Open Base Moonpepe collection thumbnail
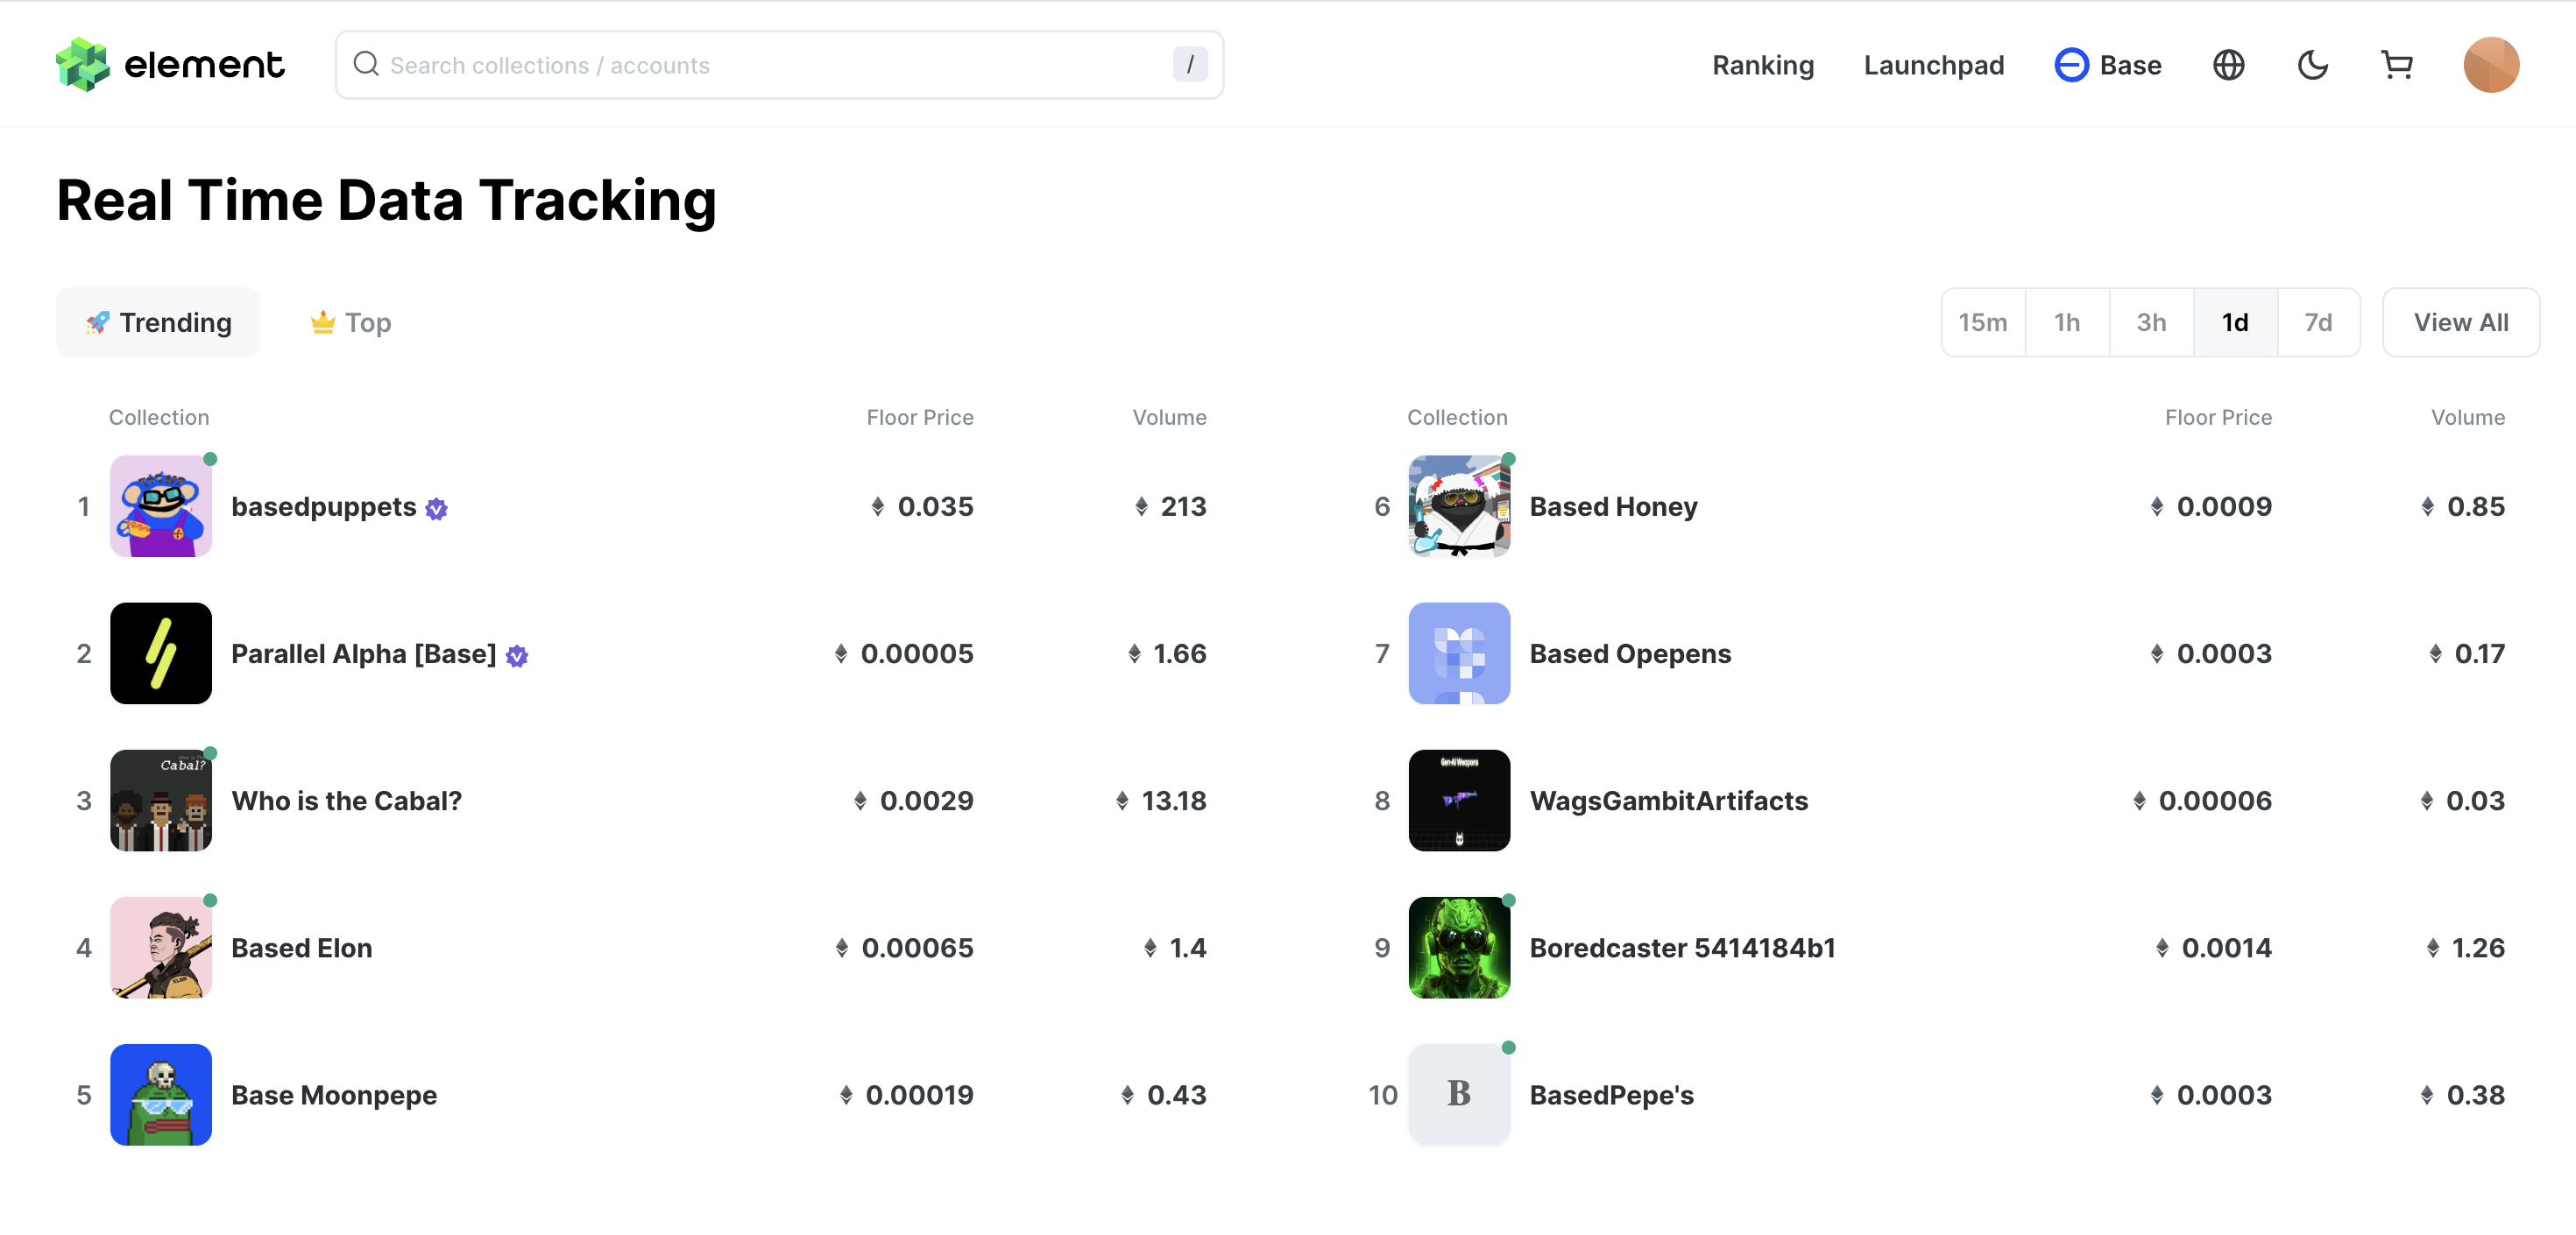2576x1235 pixels. (x=160, y=1094)
